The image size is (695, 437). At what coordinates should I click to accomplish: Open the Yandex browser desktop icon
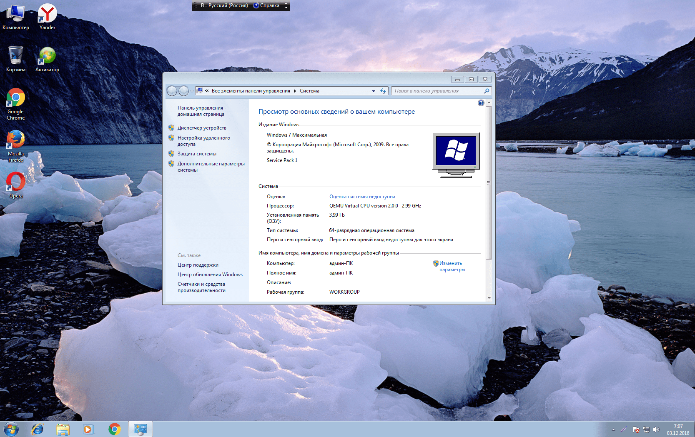coord(47,14)
